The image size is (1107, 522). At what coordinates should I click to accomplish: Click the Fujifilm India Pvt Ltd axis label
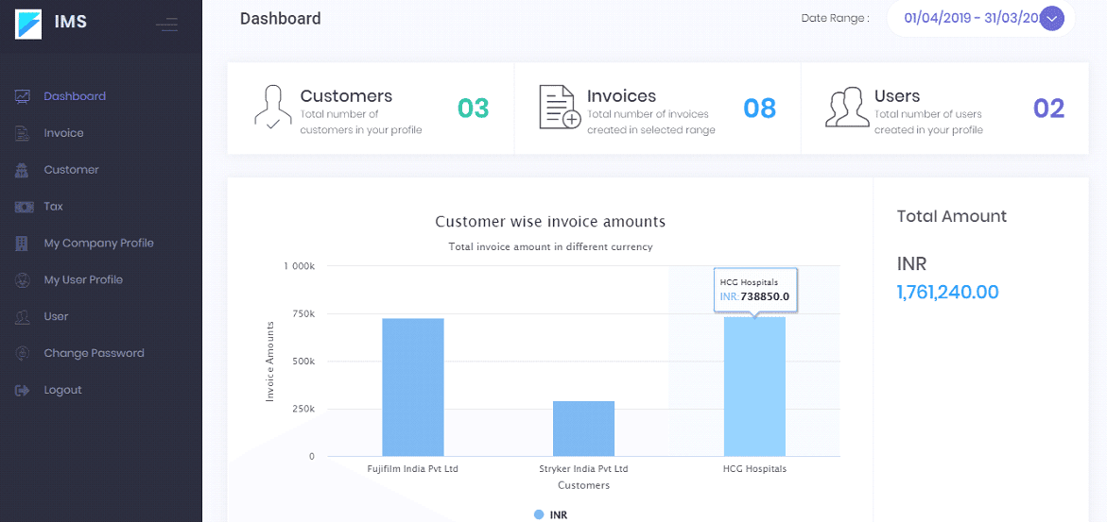click(x=413, y=468)
